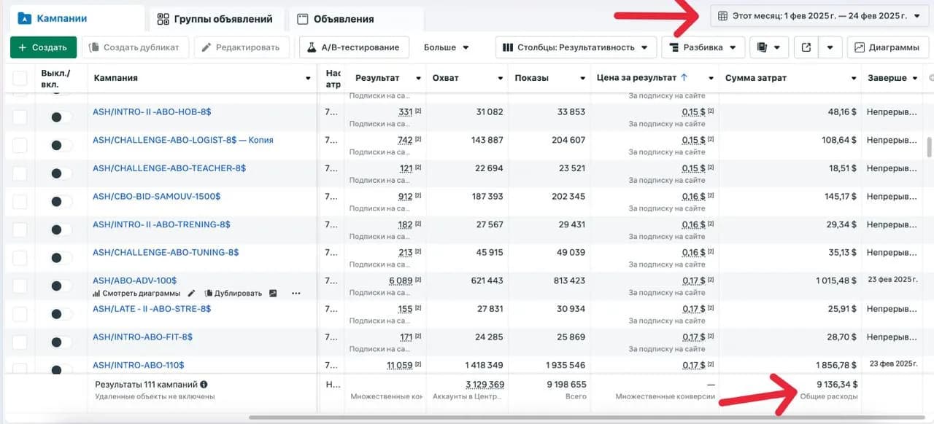Click footnote [2] icon beside result 6 089
The width and height of the screenshot is (934, 424).
pos(418,280)
